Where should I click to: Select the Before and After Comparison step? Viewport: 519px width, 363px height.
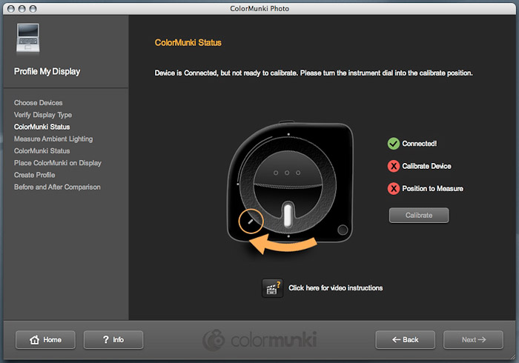pos(57,187)
